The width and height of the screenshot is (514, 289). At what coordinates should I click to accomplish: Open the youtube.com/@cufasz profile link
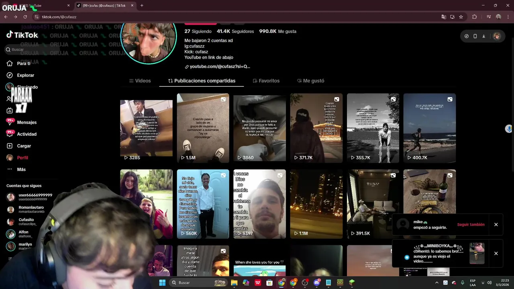[217, 67]
